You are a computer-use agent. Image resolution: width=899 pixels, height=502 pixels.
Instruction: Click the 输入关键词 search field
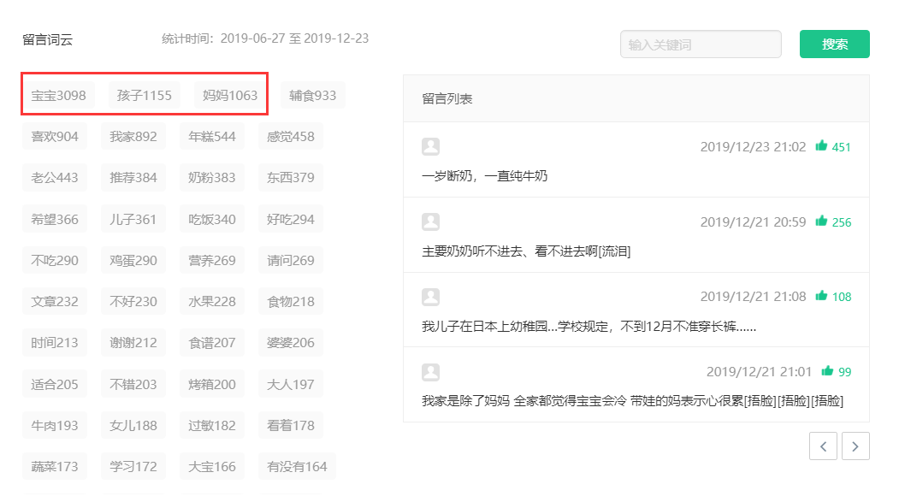click(700, 43)
